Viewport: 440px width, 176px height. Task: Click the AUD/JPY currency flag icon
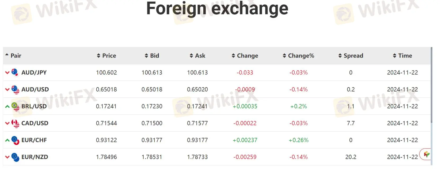point(15,72)
